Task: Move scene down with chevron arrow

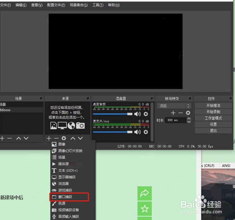Action: [26, 138]
